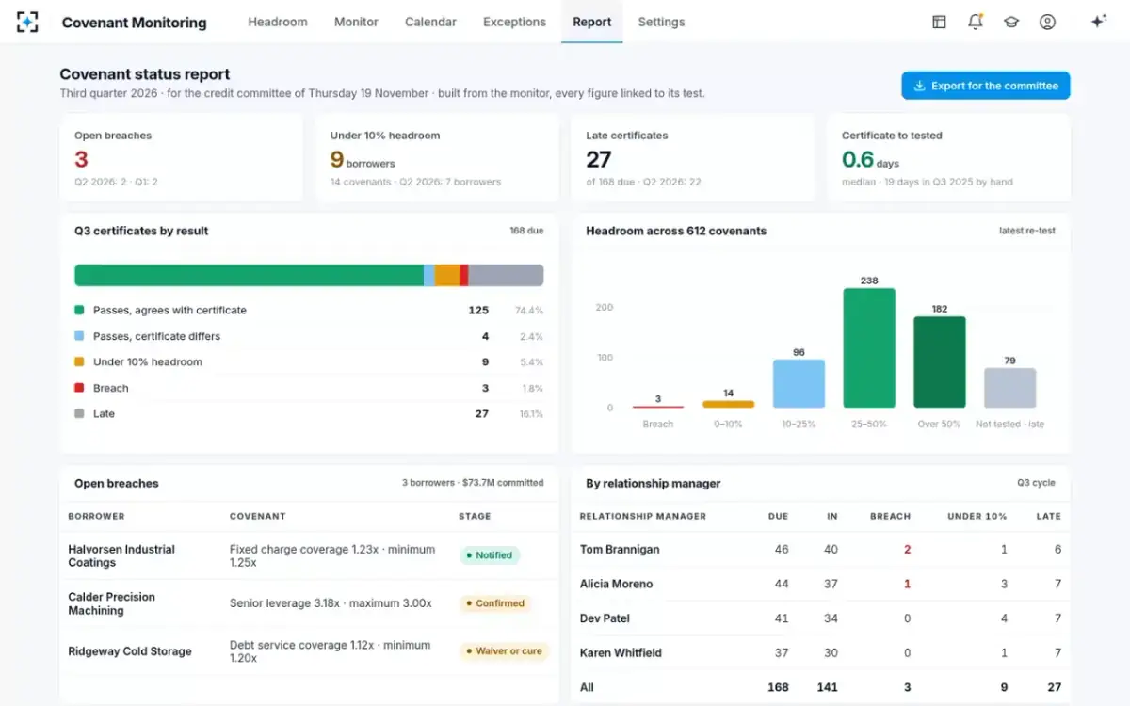Click the Covenant Monitoring logo icon
This screenshot has width=1130, height=706.
[x=27, y=22]
